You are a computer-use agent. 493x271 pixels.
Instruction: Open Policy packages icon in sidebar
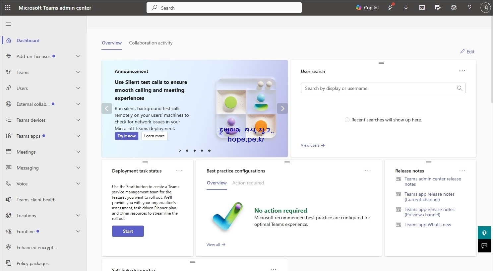point(9,263)
